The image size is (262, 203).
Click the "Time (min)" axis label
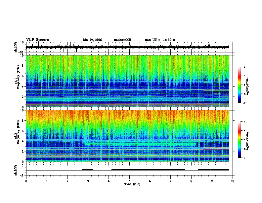[x=132, y=184]
